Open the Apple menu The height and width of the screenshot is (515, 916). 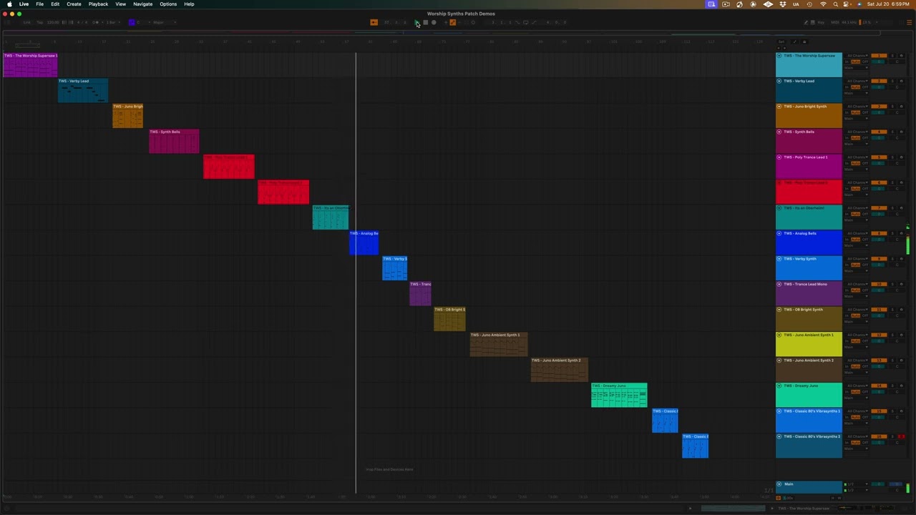pos(9,4)
